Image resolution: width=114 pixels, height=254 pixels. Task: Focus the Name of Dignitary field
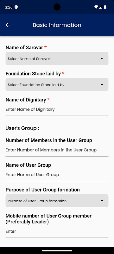pyautogui.click(x=57, y=110)
